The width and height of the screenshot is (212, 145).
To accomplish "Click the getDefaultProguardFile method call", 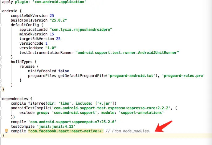I will tap(82, 76).
